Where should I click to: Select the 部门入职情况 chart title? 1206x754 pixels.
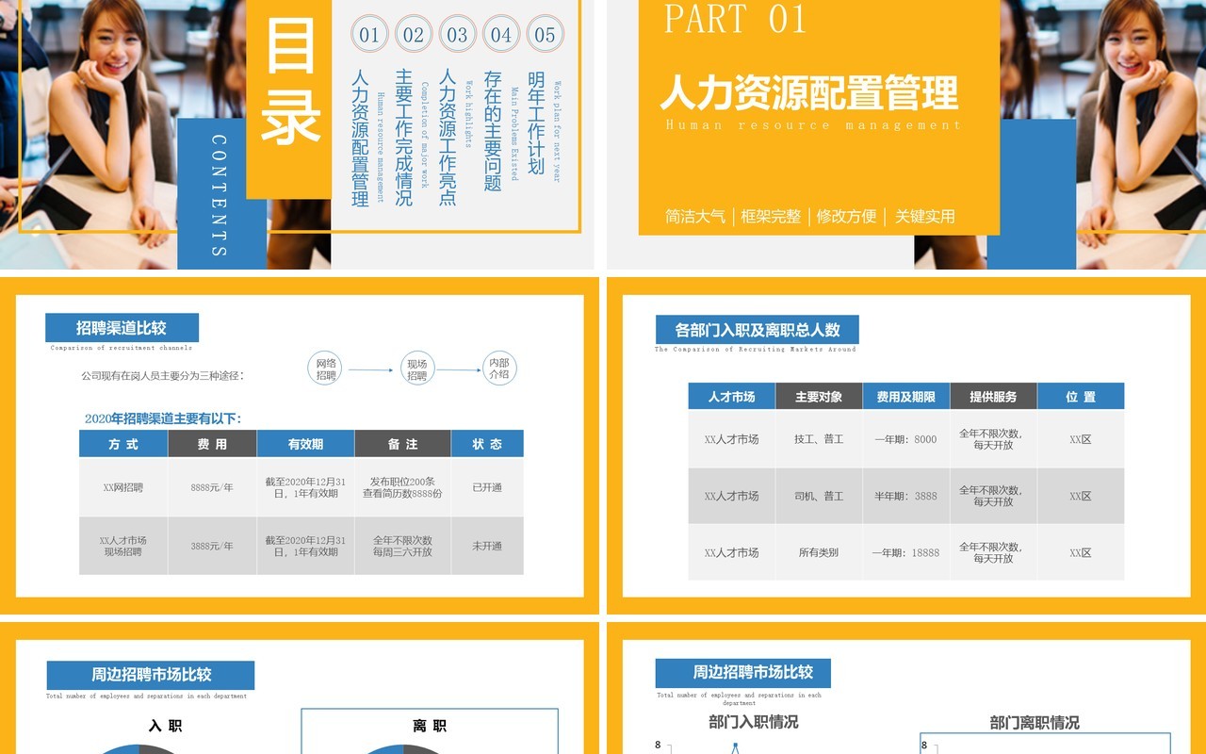tap(754, 722)
